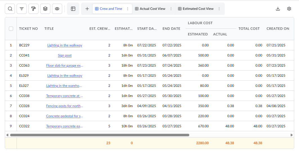Click the paint roller formatting icon
This screenshot has height=154, width=299.
pos(33,9)
